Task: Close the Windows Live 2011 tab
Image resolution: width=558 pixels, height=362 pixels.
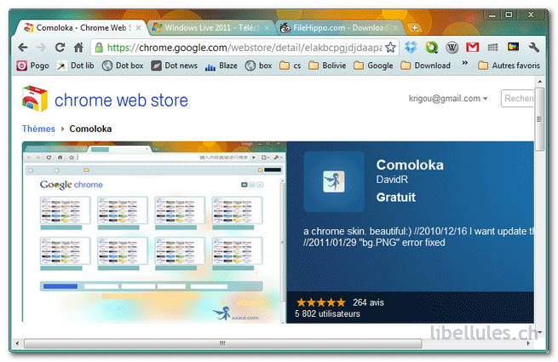Action: [267, 28]
